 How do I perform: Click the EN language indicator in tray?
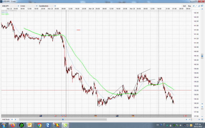coord(158,125)
